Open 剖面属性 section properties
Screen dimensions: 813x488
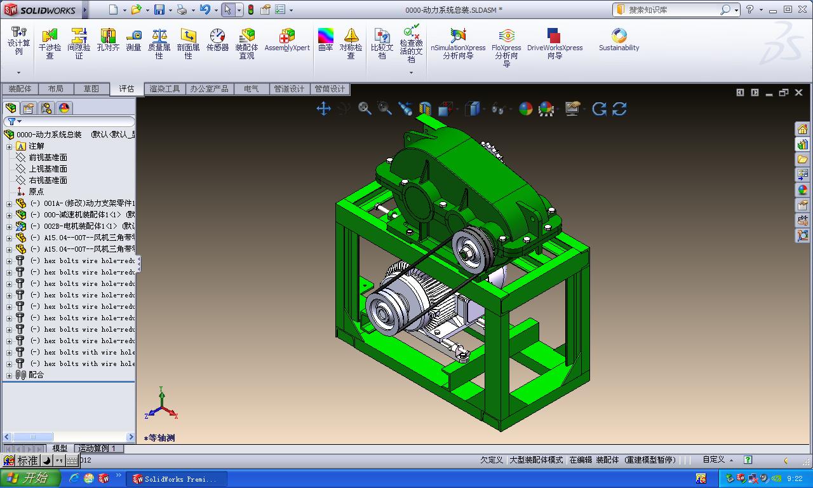point(188,43)
